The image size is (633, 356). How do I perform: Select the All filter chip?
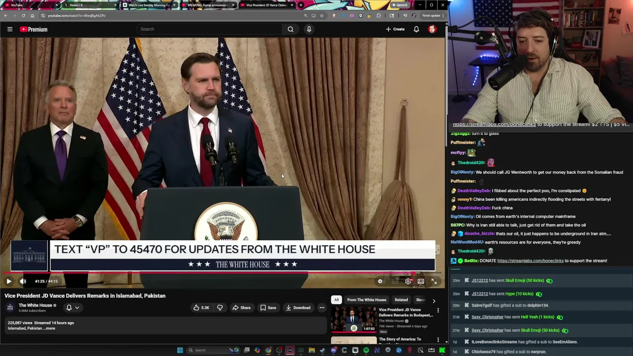(x=336, y=300)
